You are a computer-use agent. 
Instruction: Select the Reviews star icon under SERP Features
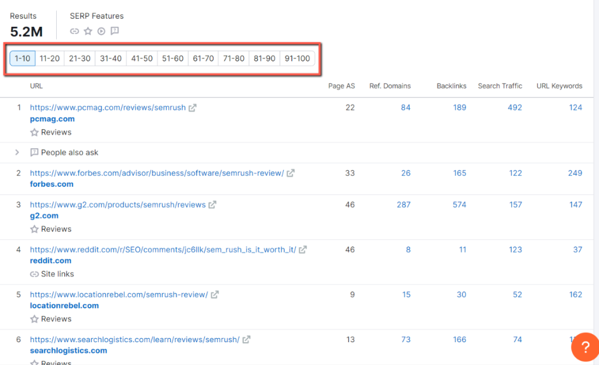coord(88,31)
